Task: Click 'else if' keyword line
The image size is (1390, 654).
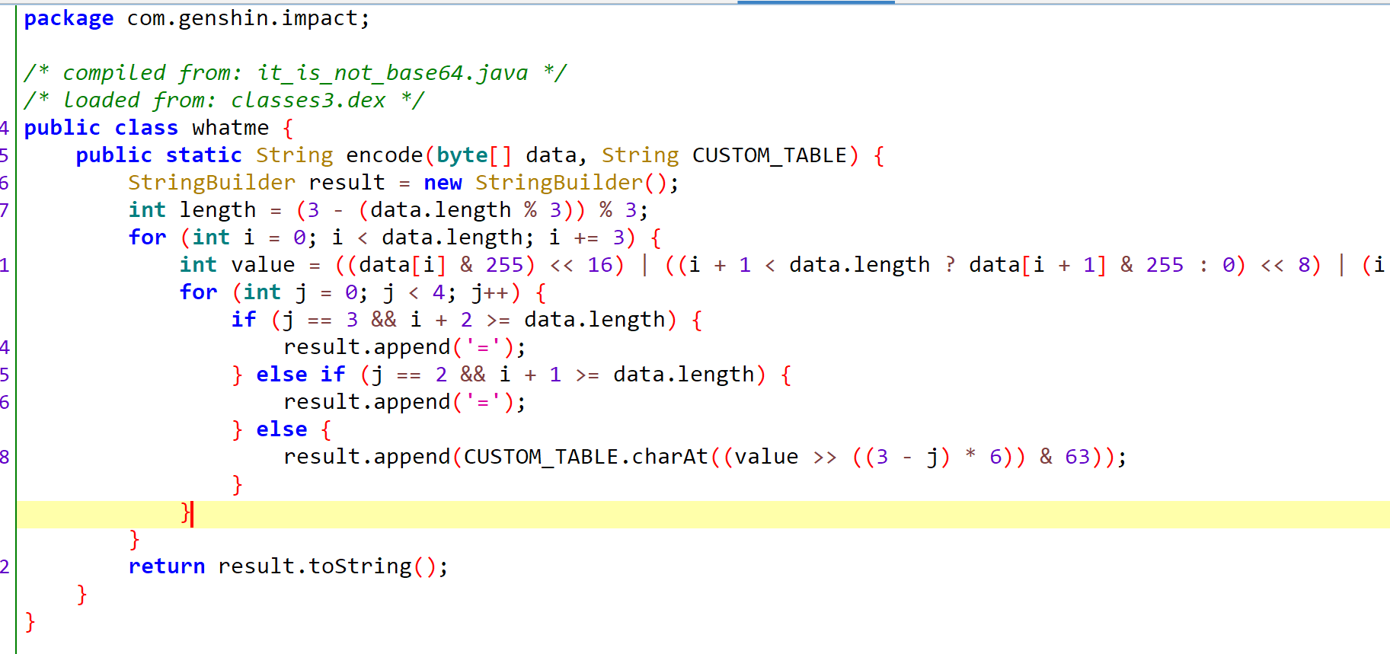Action: coord(300,375)
